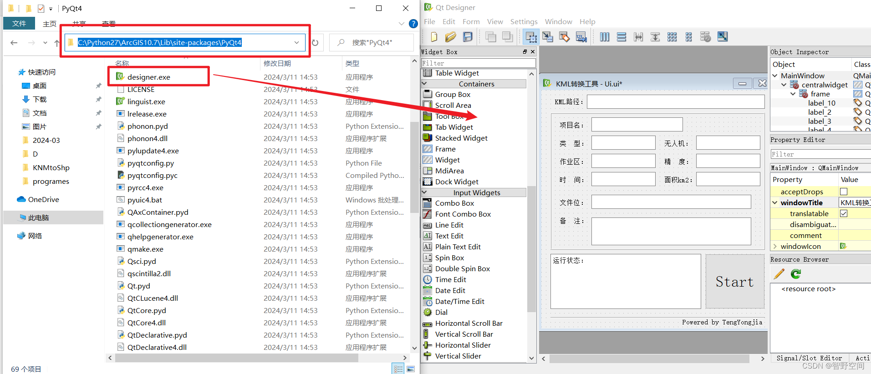
Task: Collapse the Input Widgets category
Action: click(424, 192)
